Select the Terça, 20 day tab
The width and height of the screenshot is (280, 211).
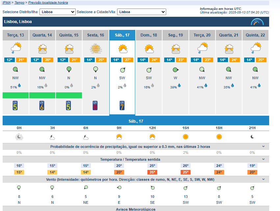[x=202, y=35]
